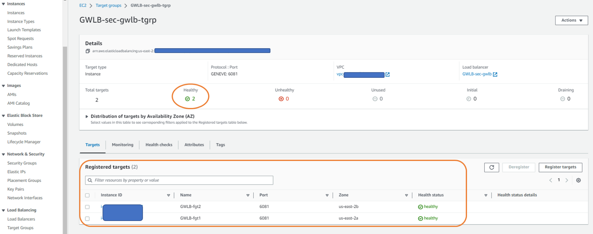Viewport: 593px width, 234px height.
Task: Click healthy status icon for GWLB-fgt2
Action: click(420, 207)
